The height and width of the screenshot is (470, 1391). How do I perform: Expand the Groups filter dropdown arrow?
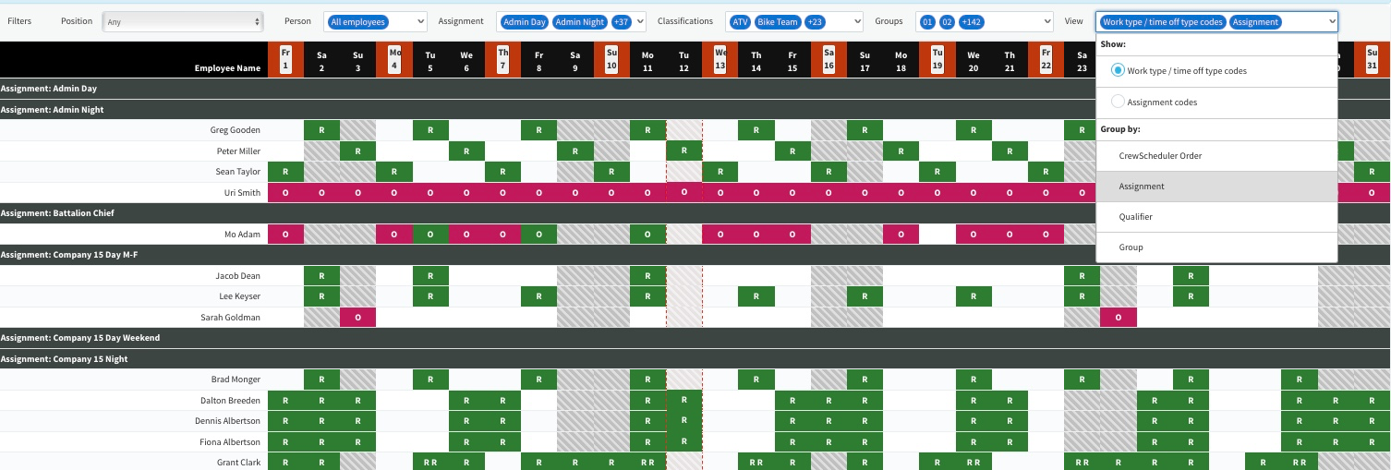pos(1046,21)
